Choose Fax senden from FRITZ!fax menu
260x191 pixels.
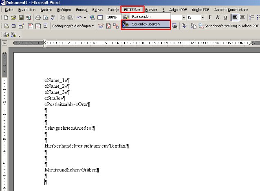click(146, 17)
